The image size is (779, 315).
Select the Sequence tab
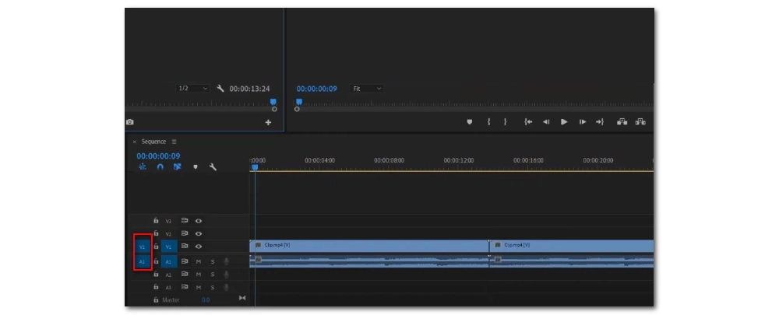(153, 142)
